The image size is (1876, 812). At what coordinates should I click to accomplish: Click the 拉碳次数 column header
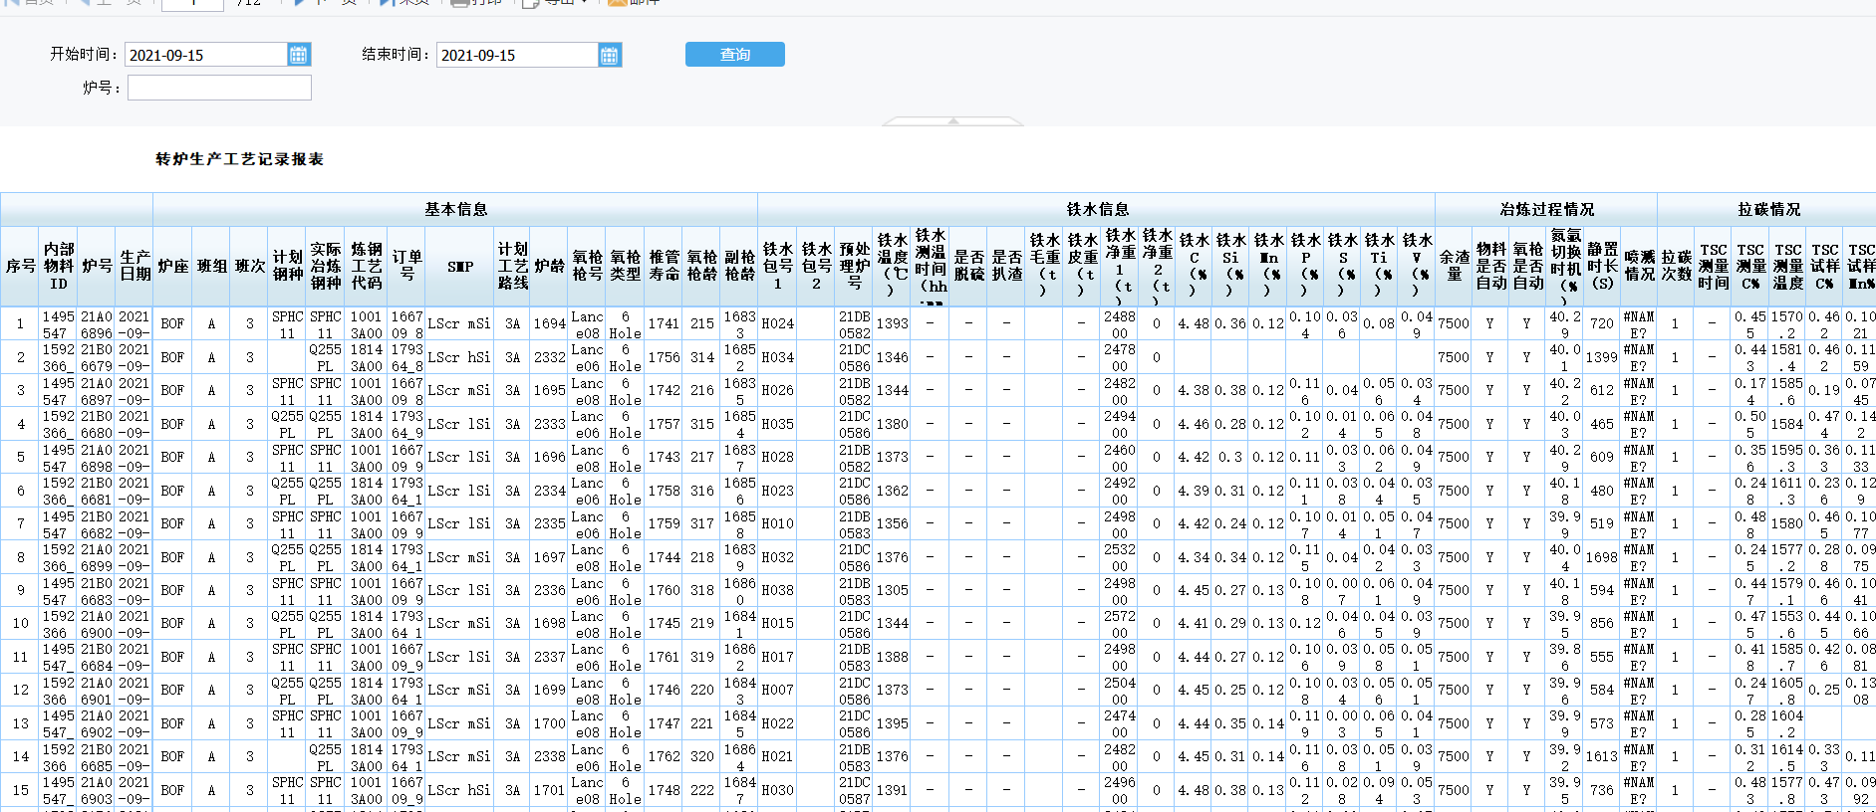click(1676, 266)
